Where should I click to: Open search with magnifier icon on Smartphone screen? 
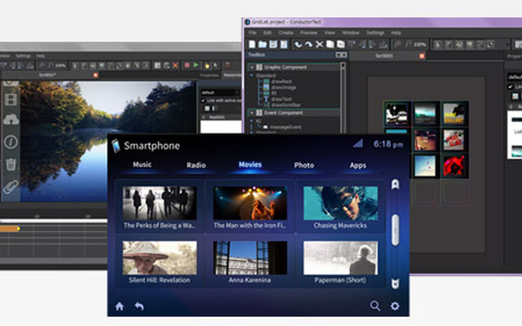[x=375, y=306]
